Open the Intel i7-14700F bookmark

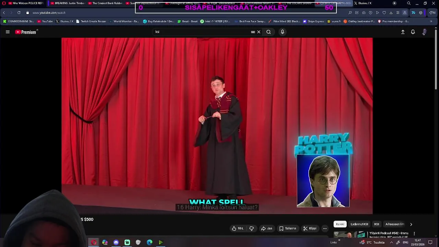pos(215,21)
